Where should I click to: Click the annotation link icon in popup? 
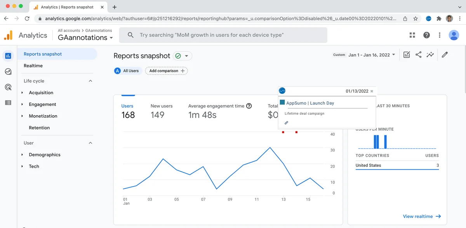pyautogui.click(x=287, y=123)
